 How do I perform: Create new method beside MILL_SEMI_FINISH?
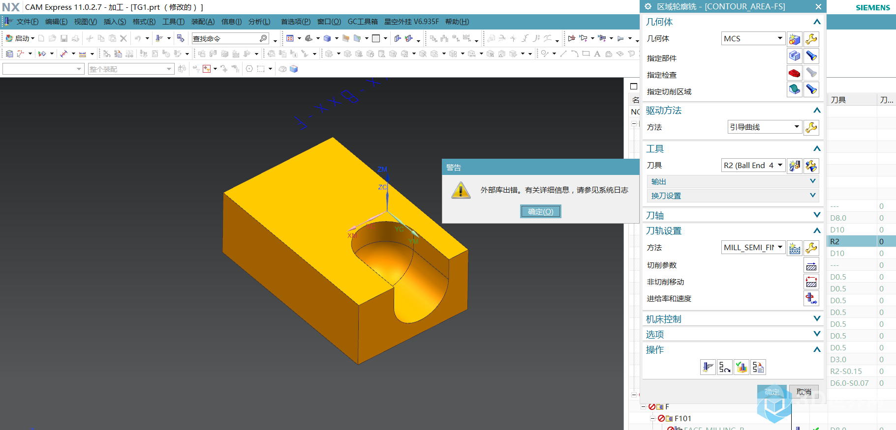pyautogui.click(x=794, y=248)
